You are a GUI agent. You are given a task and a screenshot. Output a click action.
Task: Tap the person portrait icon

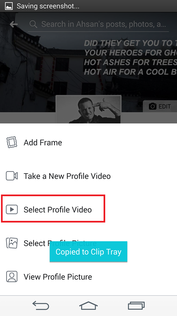pyautogui.click(x=12, y=276)
